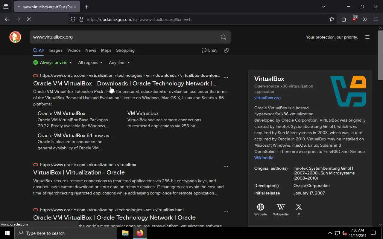Click the muted volume tray icon

(344, 233)
